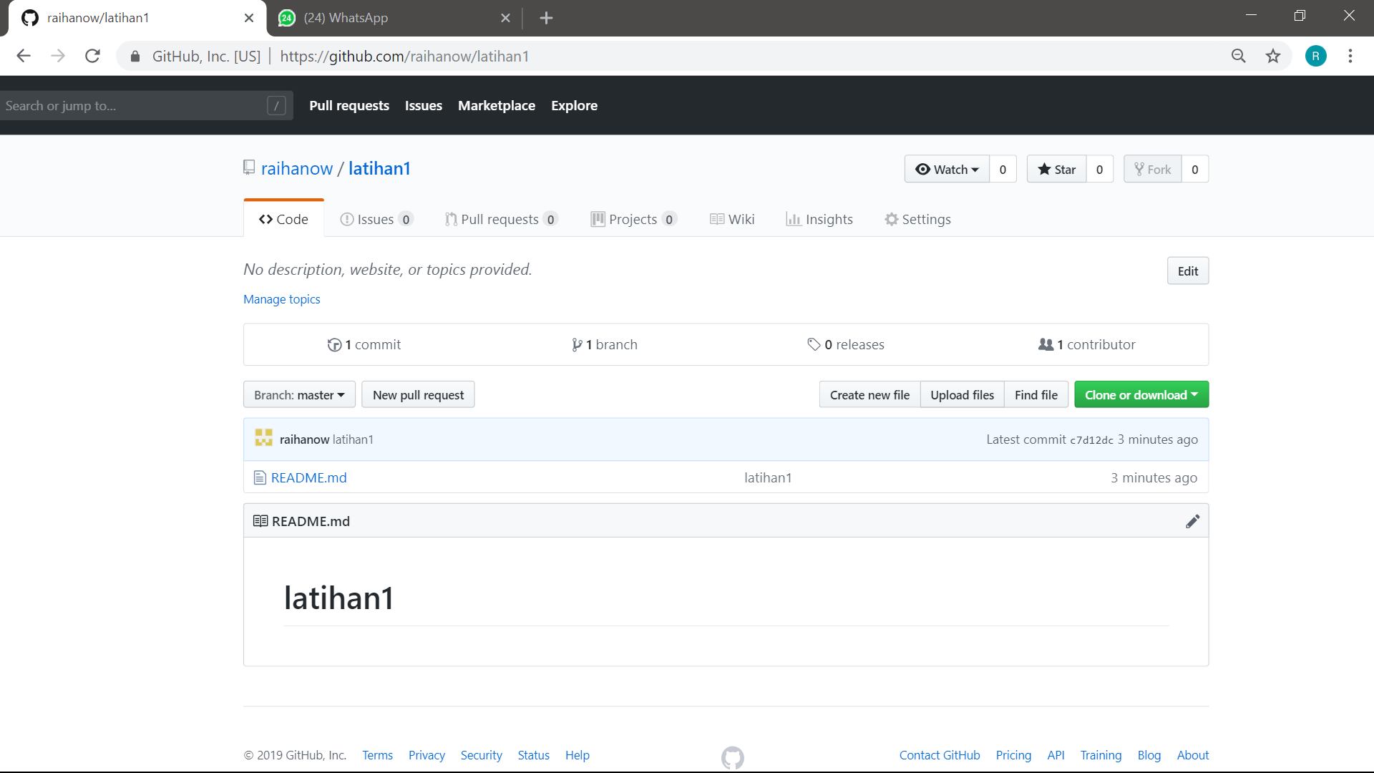This screenshot has width=1374, height=773.
Task: Open releases via the tag icon
Action: click(x=815, y=344)
